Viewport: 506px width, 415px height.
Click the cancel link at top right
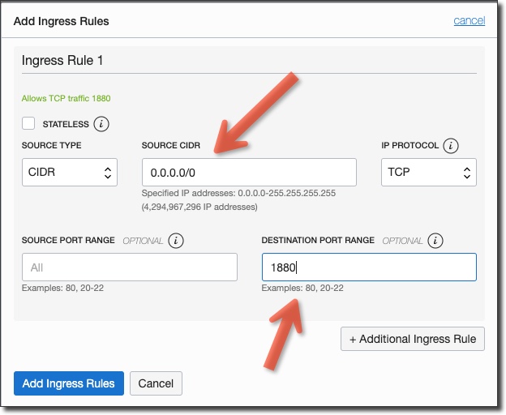[470, 20]
